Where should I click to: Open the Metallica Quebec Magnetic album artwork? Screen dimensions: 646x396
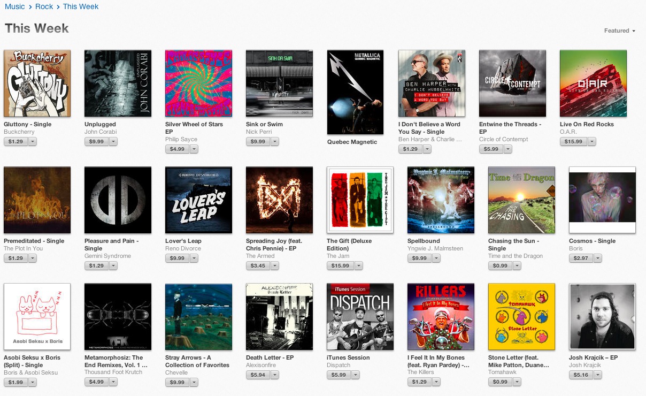pyautogui.click(x=355, y=93)
